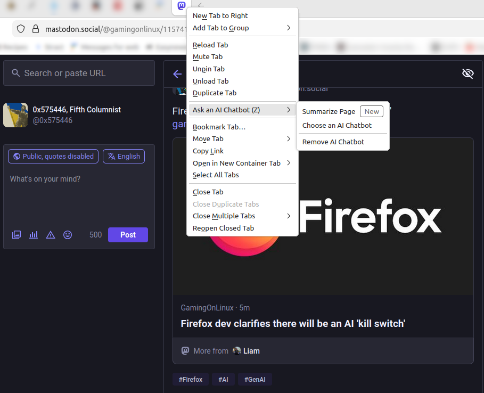Select Remove AI Chatbot option
The width and height of the screenshot is (484, 393).
coord(333,142)
